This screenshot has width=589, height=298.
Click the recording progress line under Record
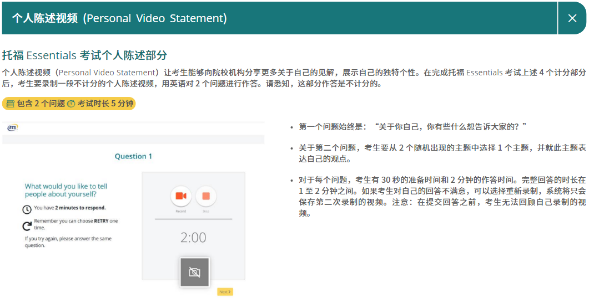coord(193,219)
